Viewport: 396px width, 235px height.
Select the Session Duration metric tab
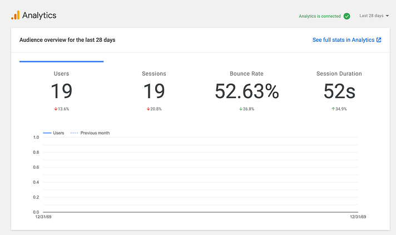coord(339,87)
